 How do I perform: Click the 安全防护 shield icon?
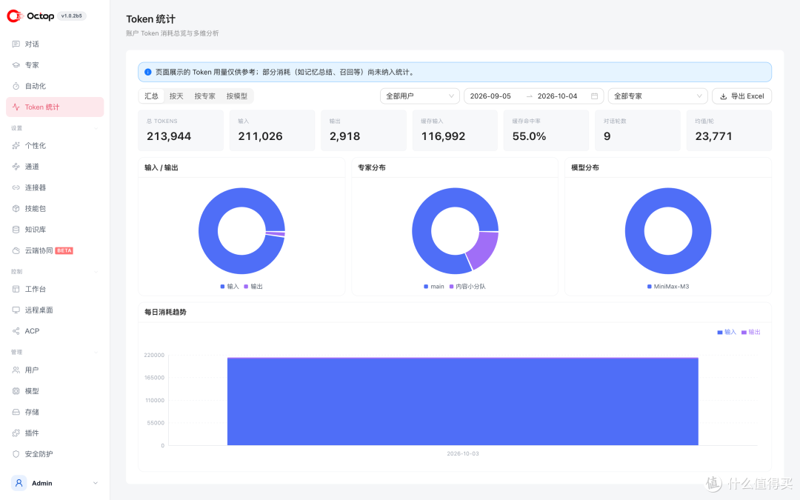[16, 454]
